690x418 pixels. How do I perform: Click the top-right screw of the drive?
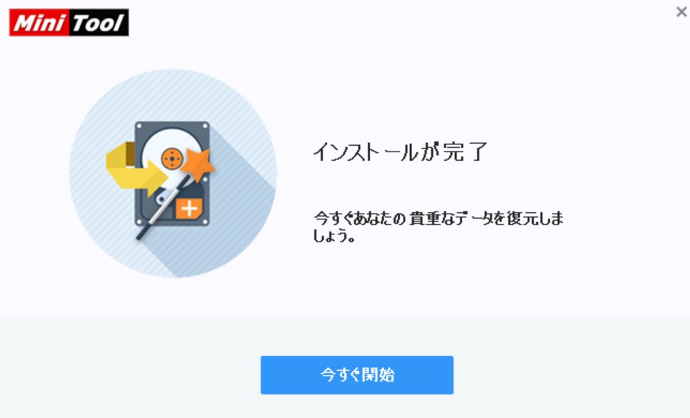[205, 126]
